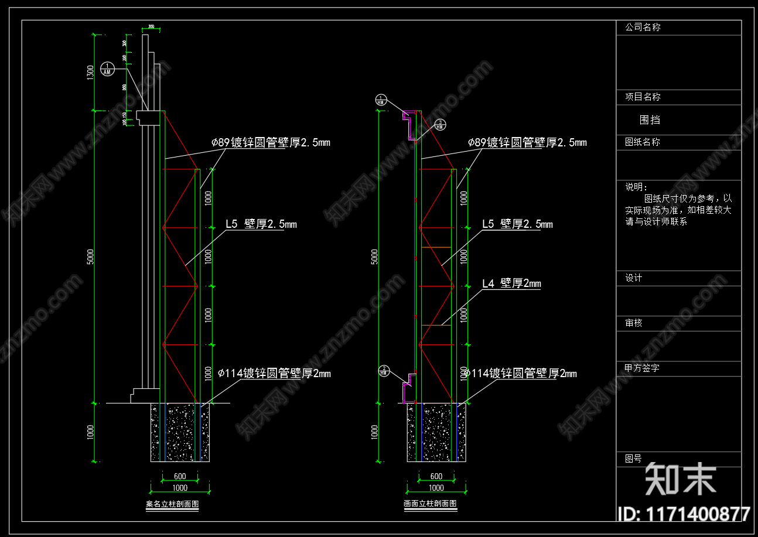Select the 图纸名称 title block label

pos(643,142)
